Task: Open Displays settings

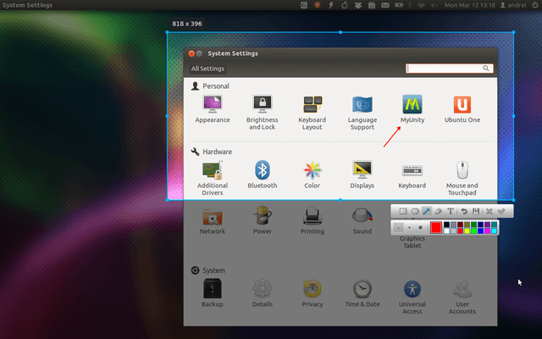Action: [362, 175]
